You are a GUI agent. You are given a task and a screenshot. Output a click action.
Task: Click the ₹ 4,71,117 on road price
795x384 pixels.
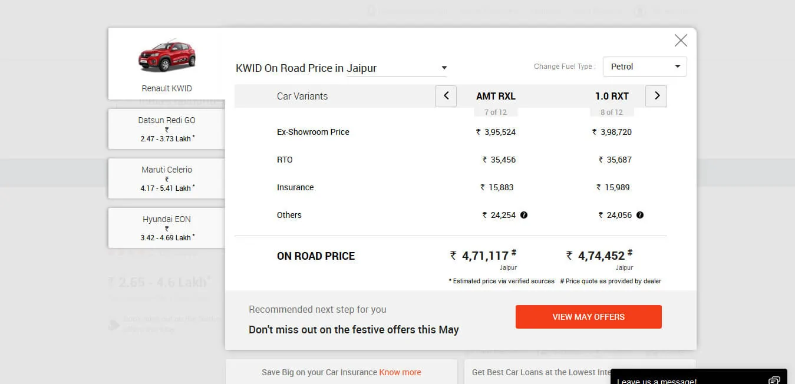483,256
